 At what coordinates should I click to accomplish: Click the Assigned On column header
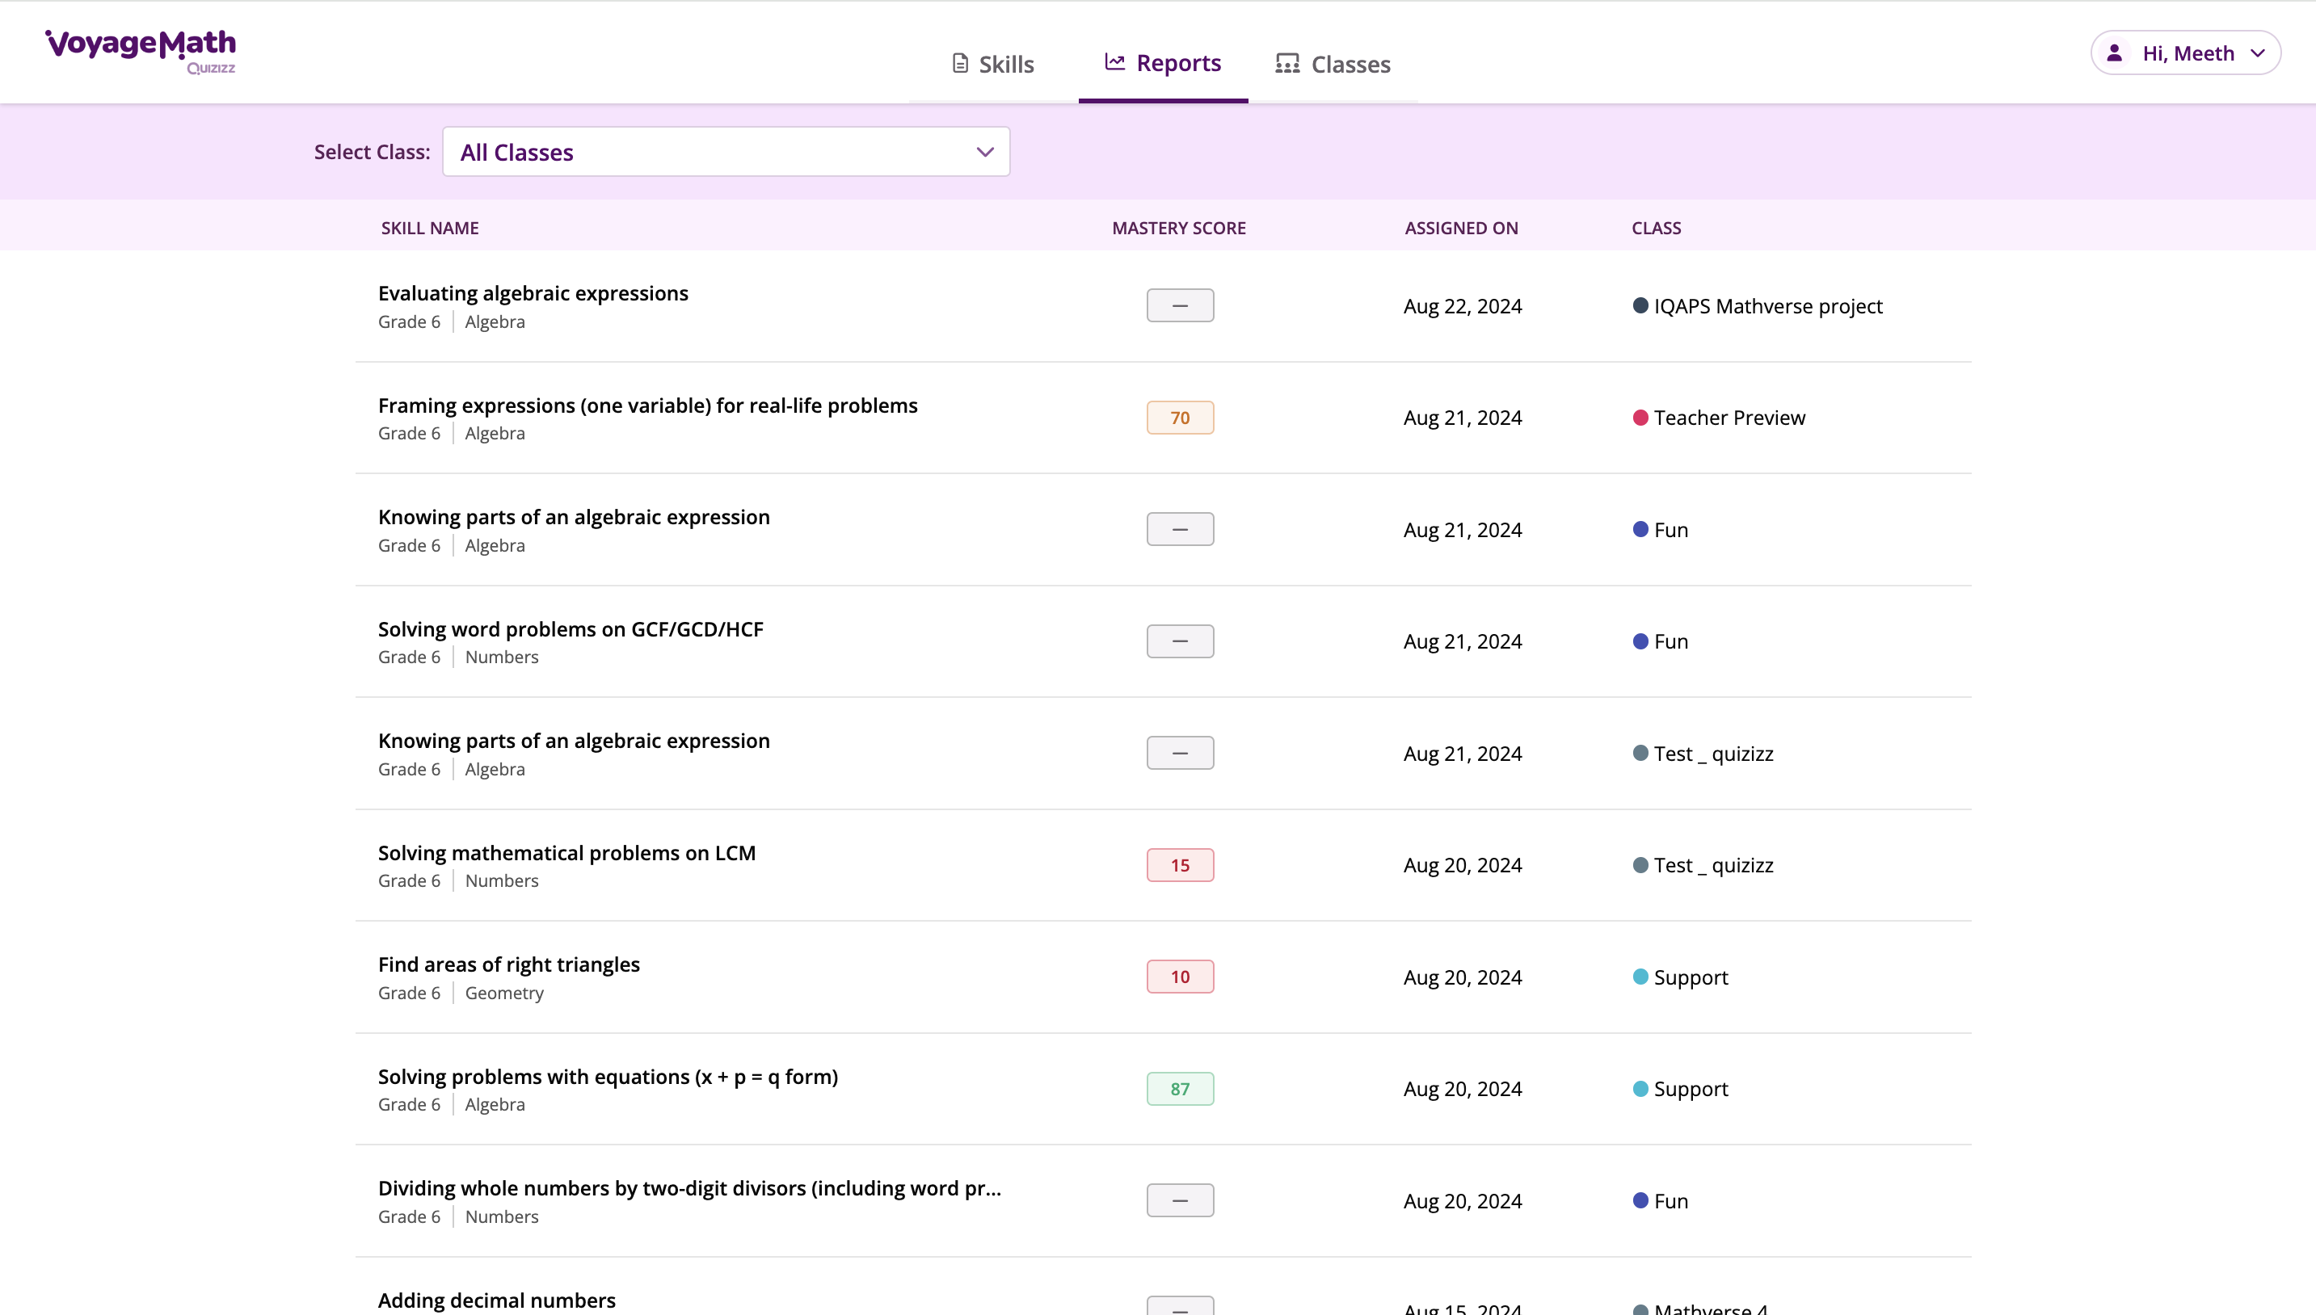click(x=1460, y=228)
